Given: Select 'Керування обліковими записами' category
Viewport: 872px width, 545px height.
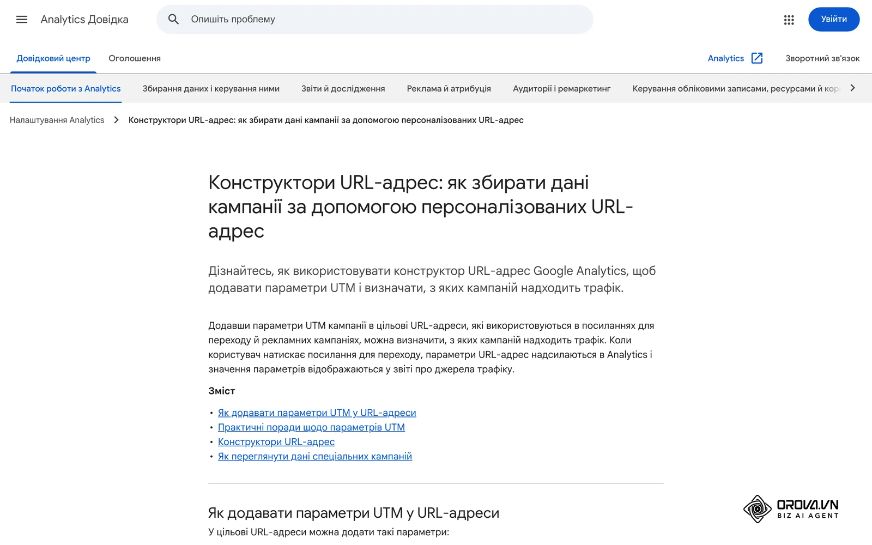Looking at the screenshot, I should point(736,88).
